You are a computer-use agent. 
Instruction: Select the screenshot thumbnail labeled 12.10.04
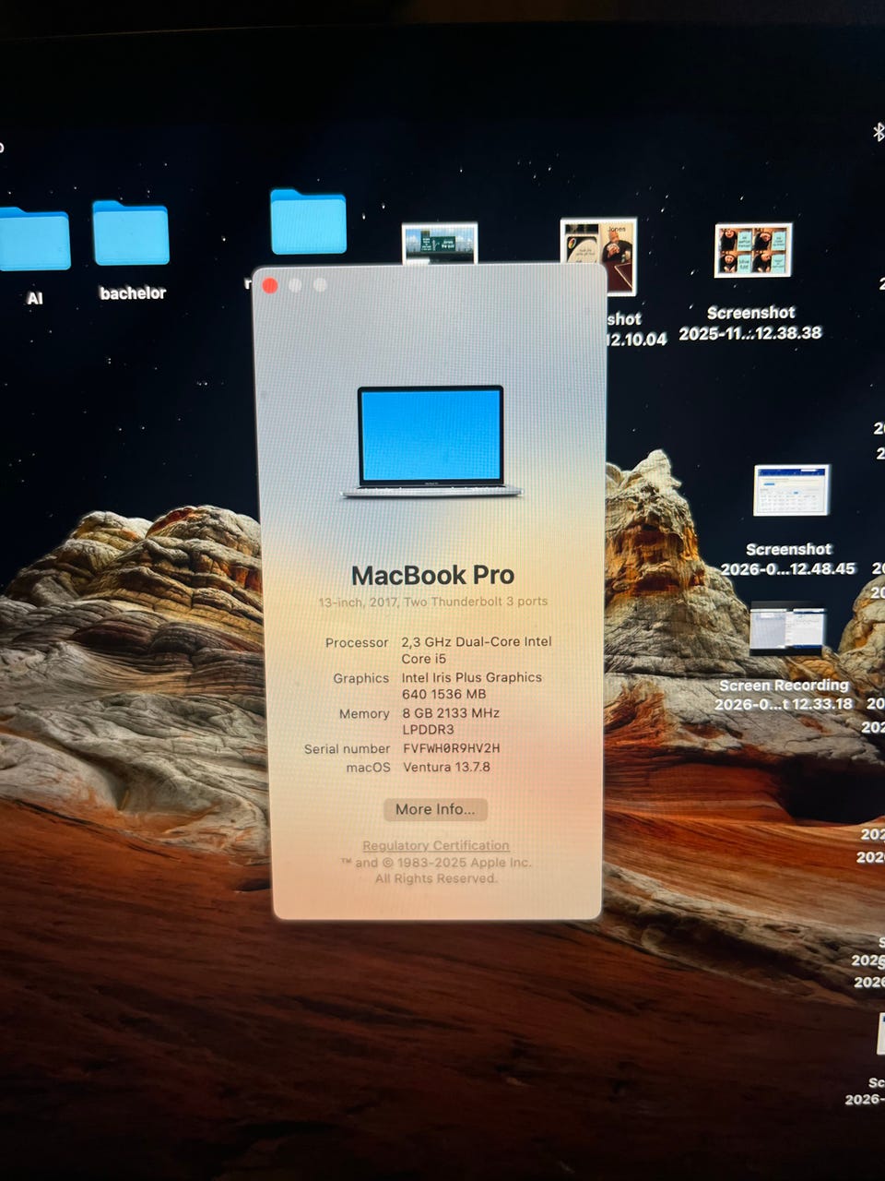(598, 256)
